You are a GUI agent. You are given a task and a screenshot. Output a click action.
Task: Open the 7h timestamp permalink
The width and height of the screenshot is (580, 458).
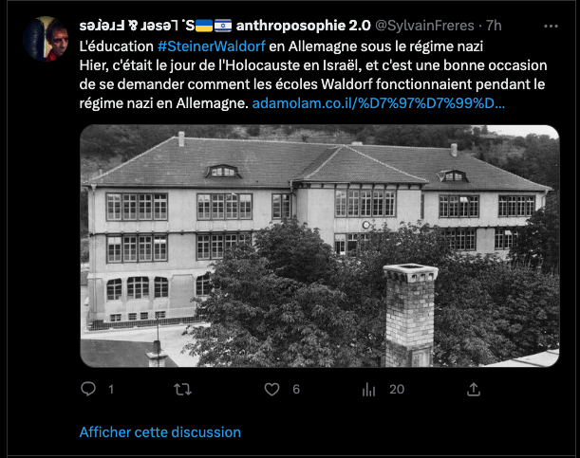coord(494,26)
